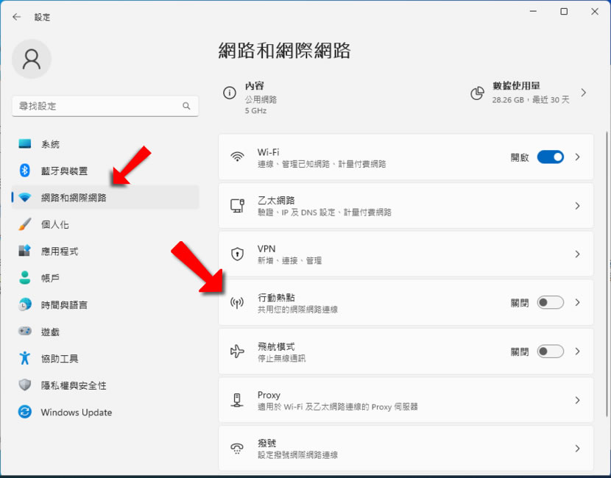
Task: Open the VPN 新增、連接、管理 card
Action: click(406, 254)
